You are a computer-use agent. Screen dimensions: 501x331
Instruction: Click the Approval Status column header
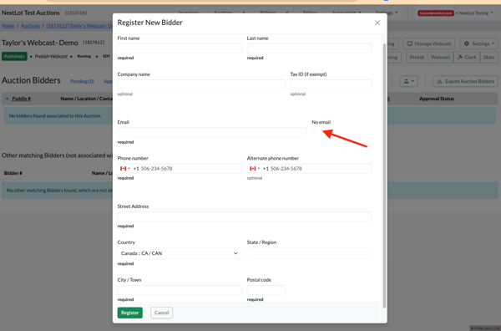click(437, 99)
